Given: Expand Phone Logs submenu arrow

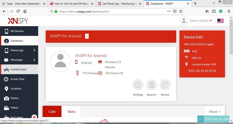Looking at the screenshot, I should (x=34, y=50).
